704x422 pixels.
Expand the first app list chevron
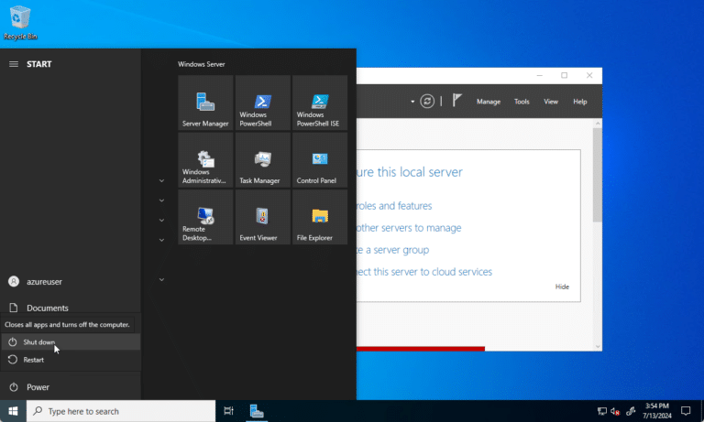pos(161,180)
